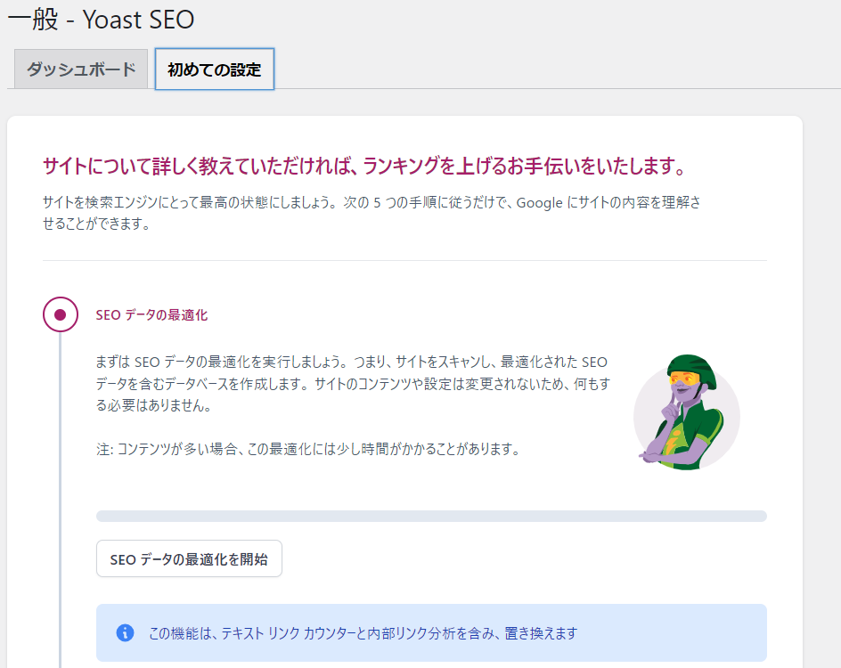Image resolution: width=841 pixels, height=668 pixels.
Task: Click the paragraph starting with まずは SEO データ
Action: pos(353,384)
